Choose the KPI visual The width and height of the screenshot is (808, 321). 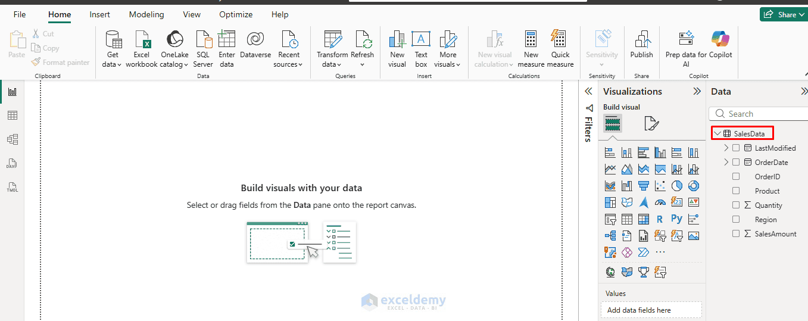[x=693, y=202]
